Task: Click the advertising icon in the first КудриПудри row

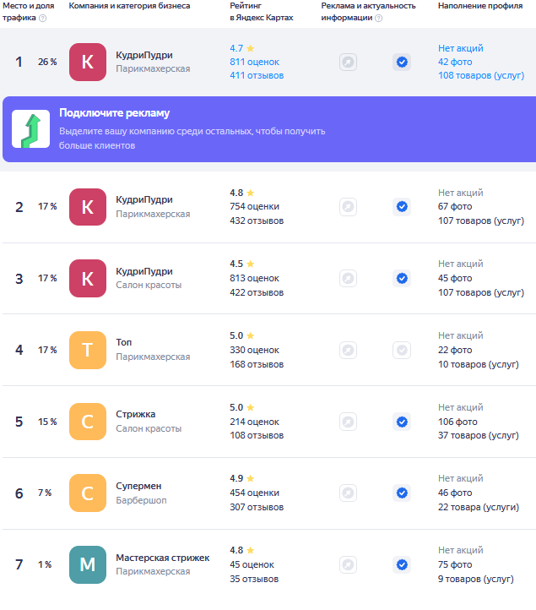Action: 348,62
